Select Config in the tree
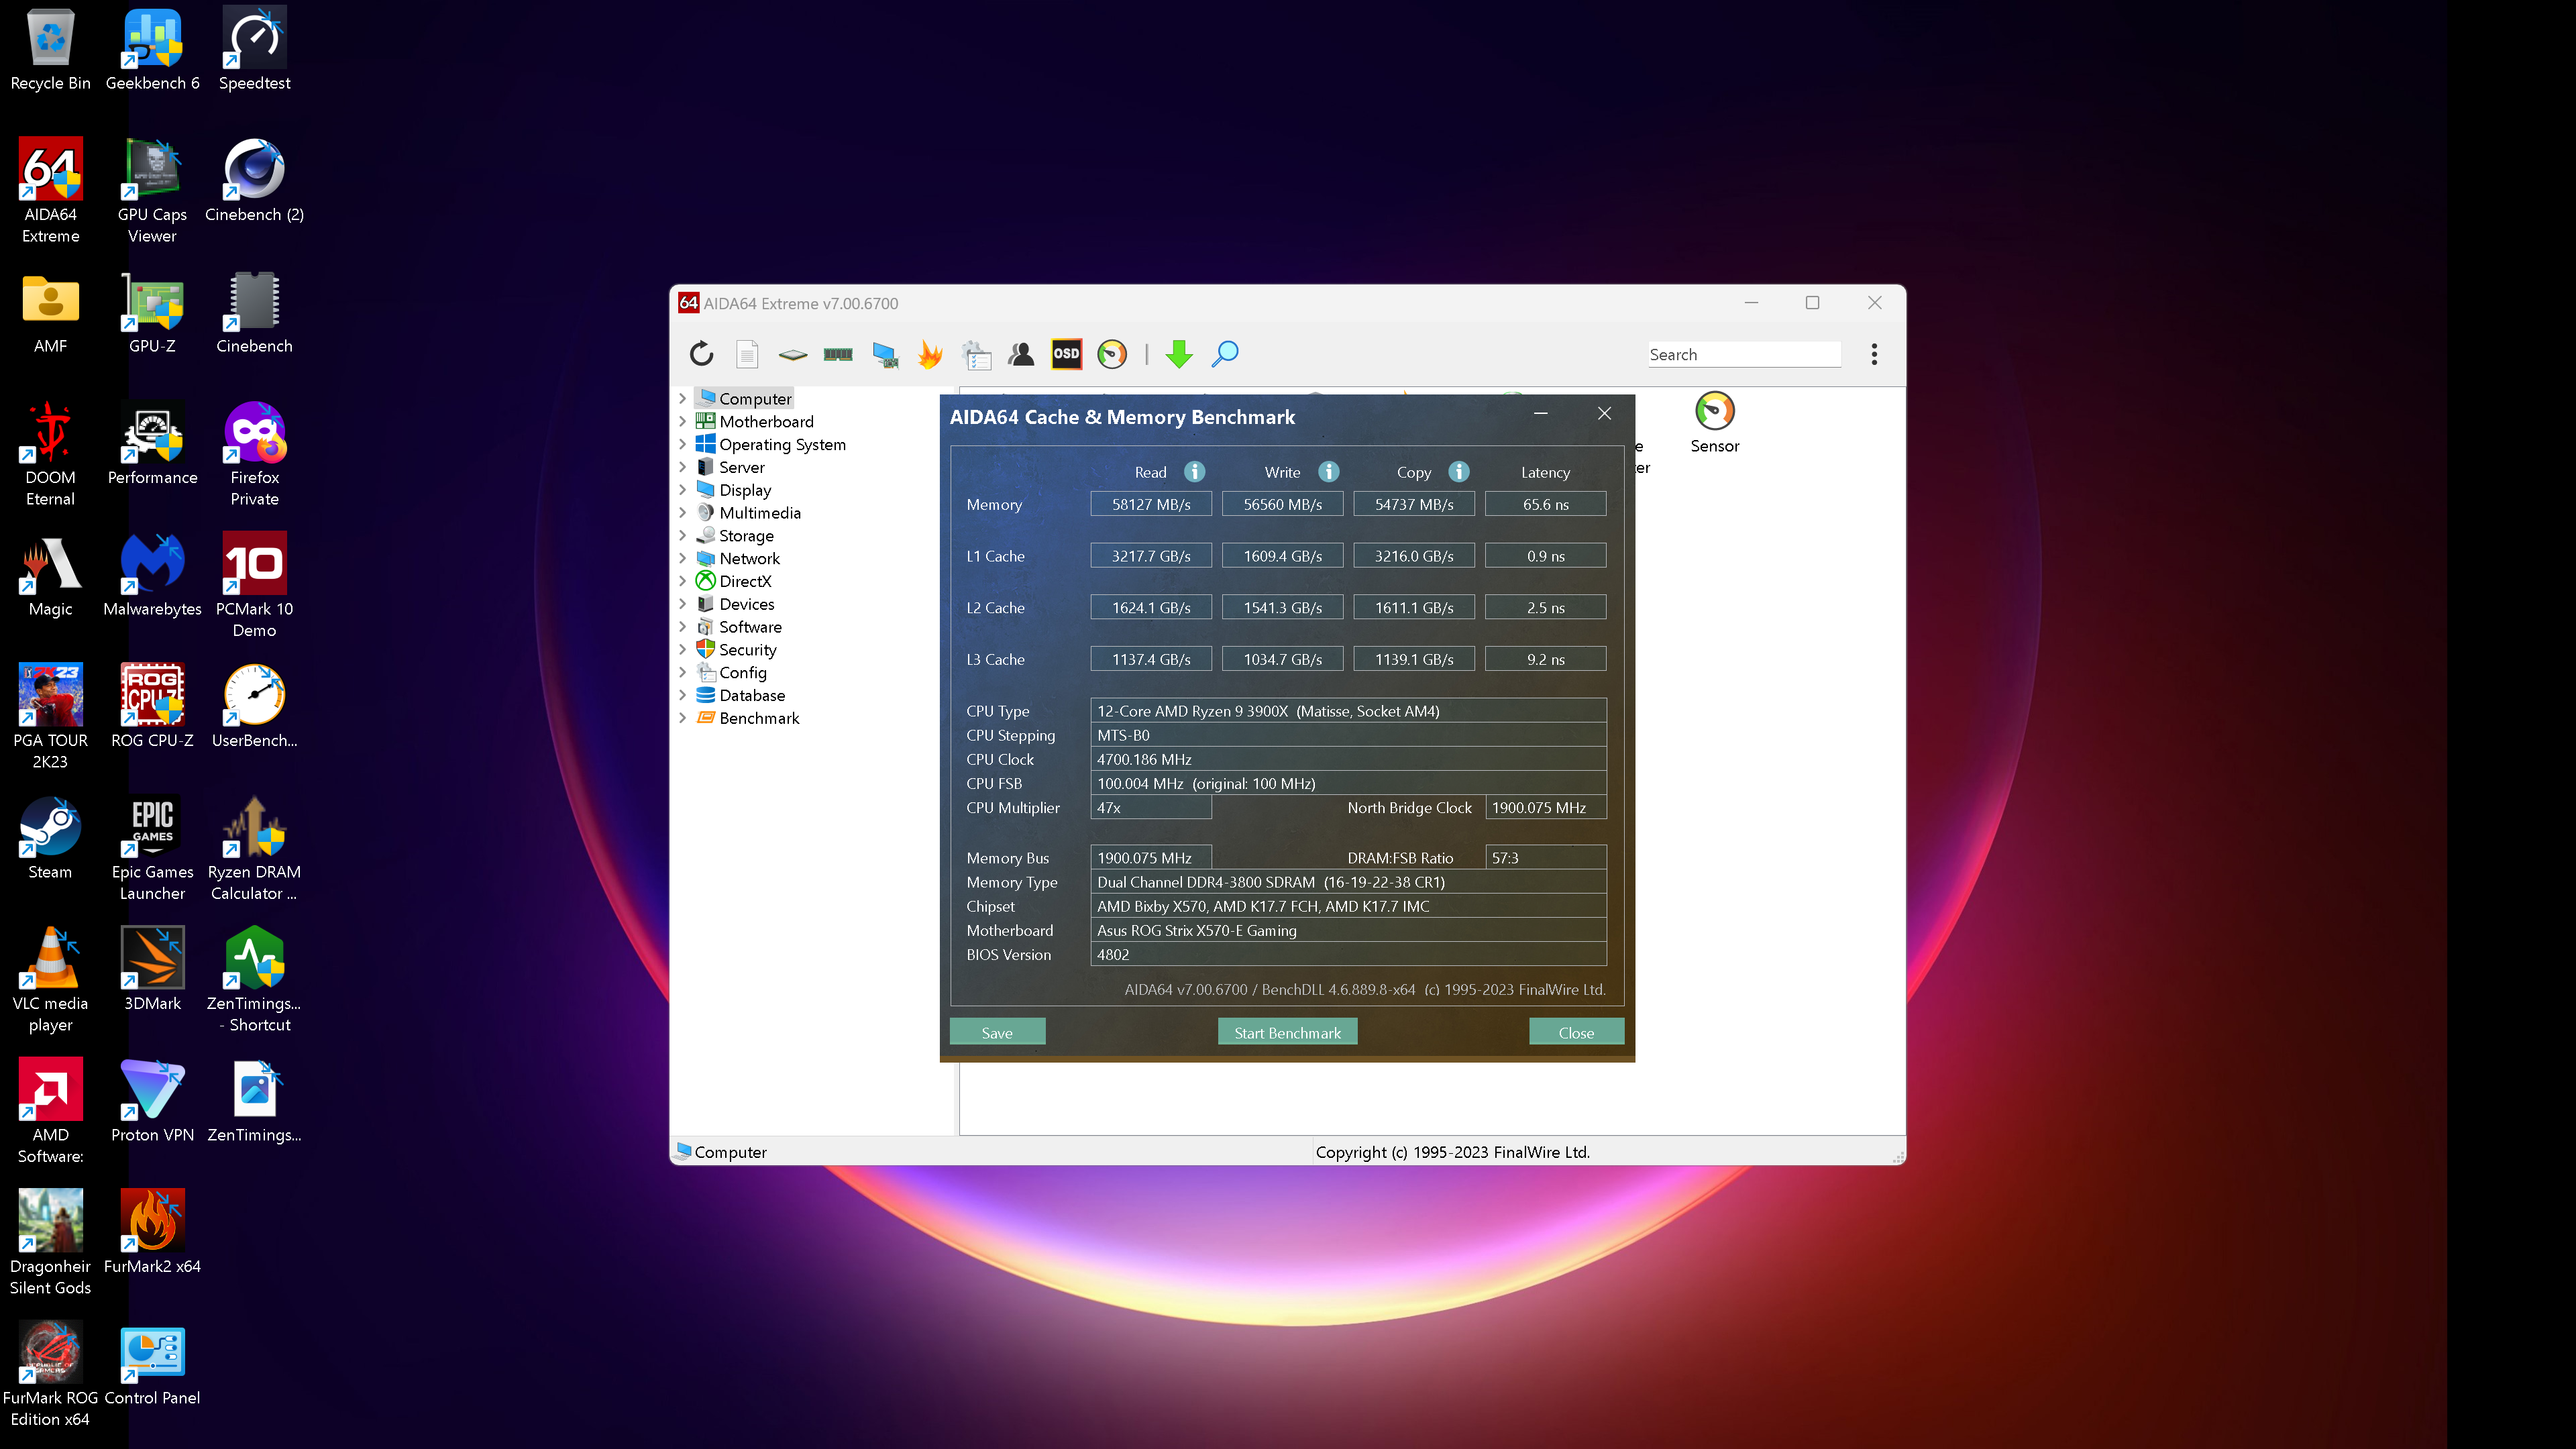Image resolution: width=2576 pixels, height=1449 pixels. point(743,673)
